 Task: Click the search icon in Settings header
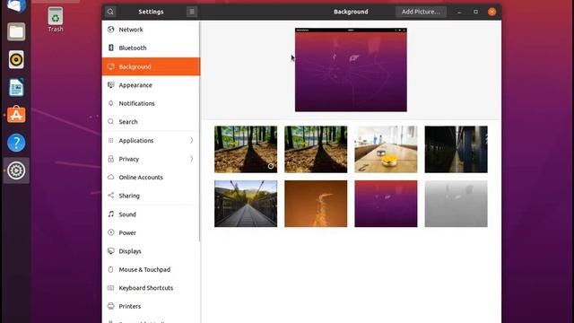[x=110, y=12]
